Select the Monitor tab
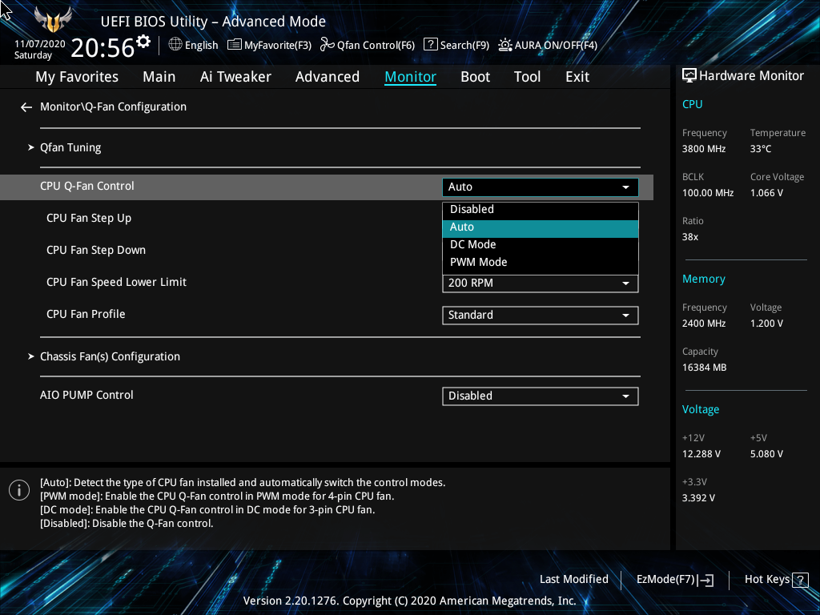The image size is (820, 615). click(x=411, y=77)
